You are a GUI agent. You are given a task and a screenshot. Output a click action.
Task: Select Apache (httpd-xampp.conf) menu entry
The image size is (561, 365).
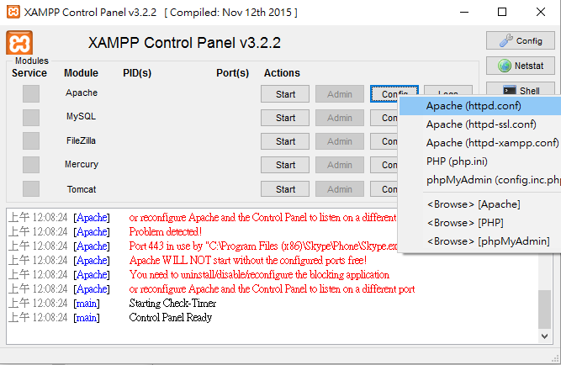pos(480,143)
